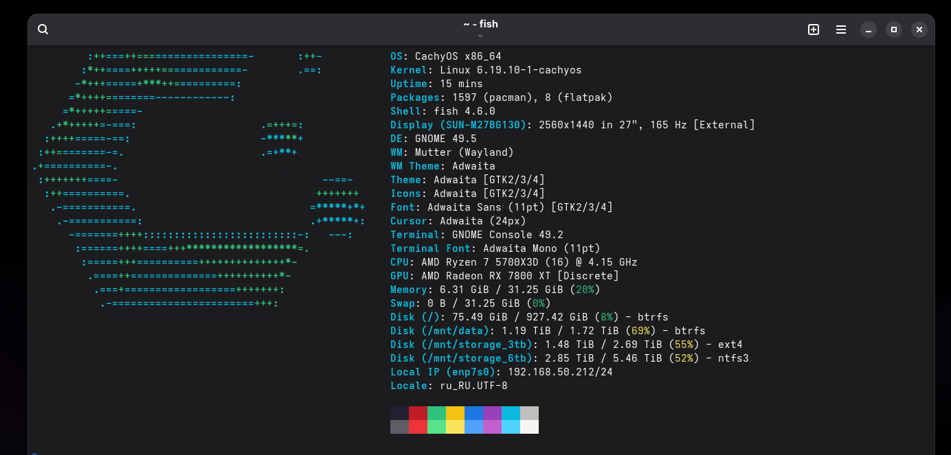
Task: Click the dark green color block
Action: point(436,413)
